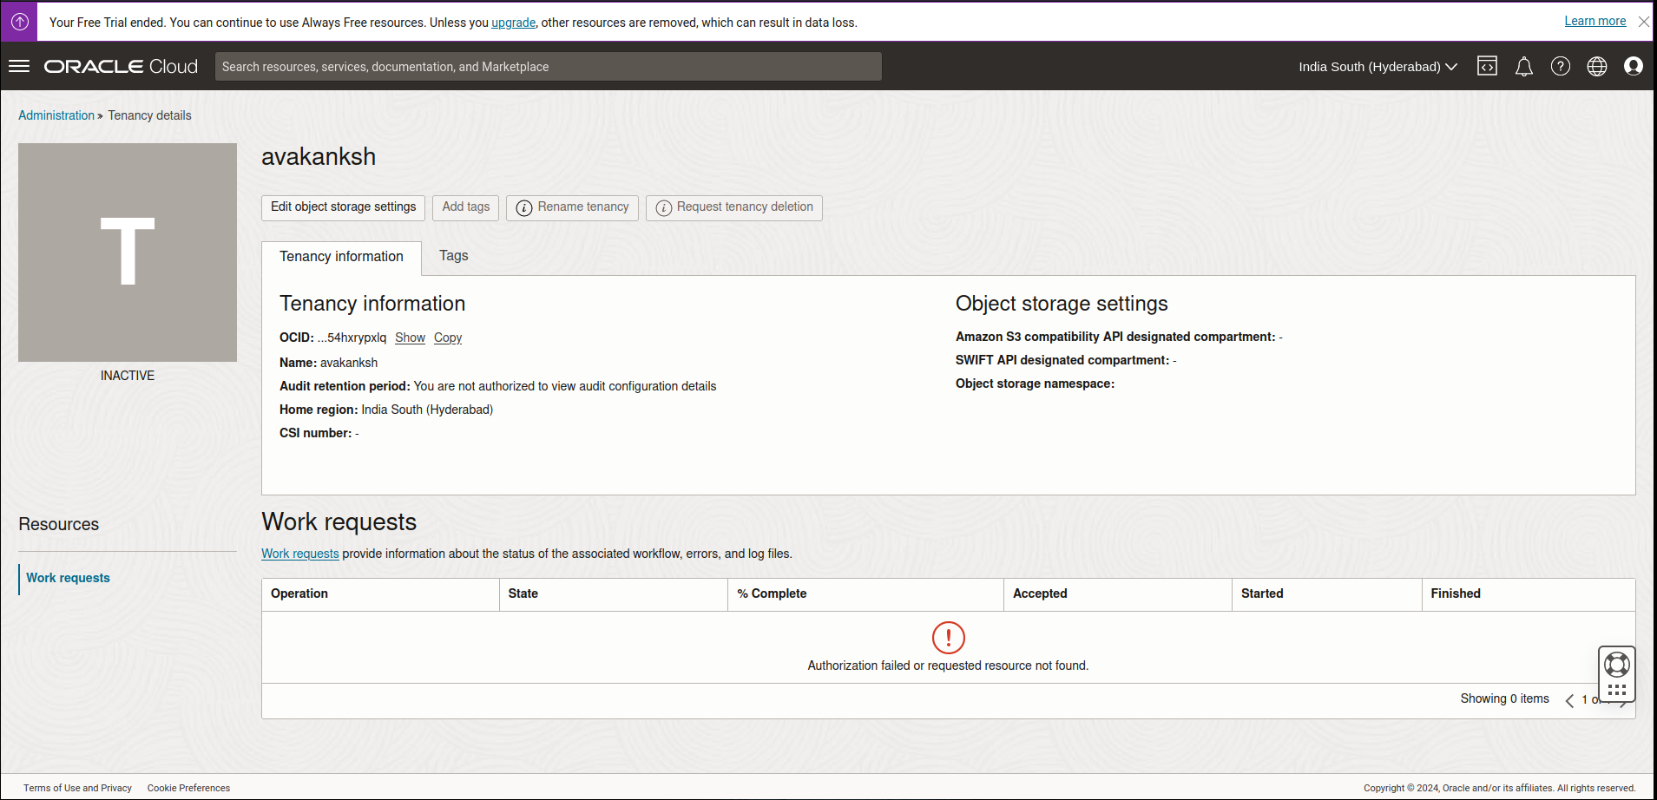Dismiss the free trial banner
Viewport: 1657px width, 800px height.
point(1643,22)
